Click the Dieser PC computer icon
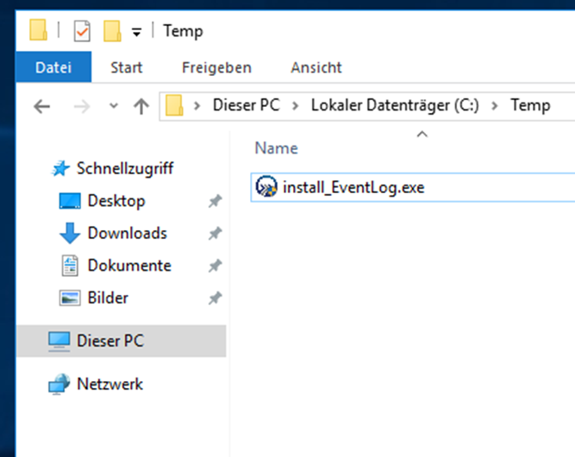The width and height of the screenshot is (575, 457). pyautogui.click(x=59, y=341)
